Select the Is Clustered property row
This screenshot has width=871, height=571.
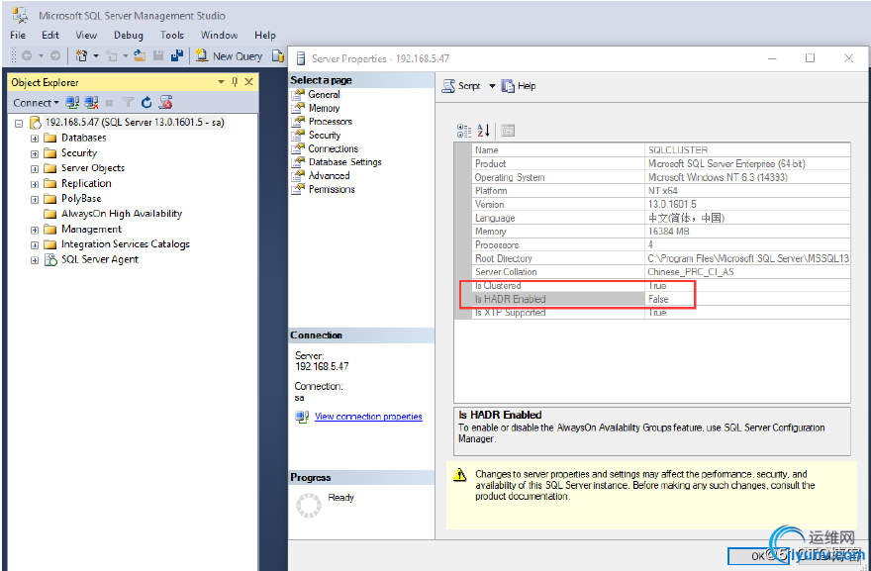point(661,285)
